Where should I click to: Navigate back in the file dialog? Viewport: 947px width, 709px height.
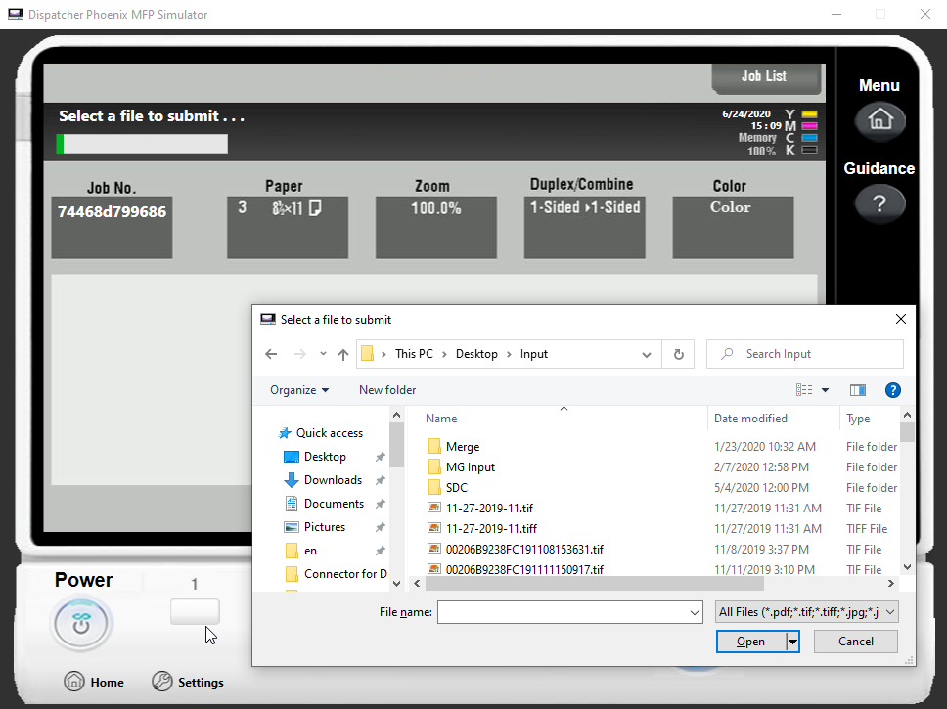[271, 354]
